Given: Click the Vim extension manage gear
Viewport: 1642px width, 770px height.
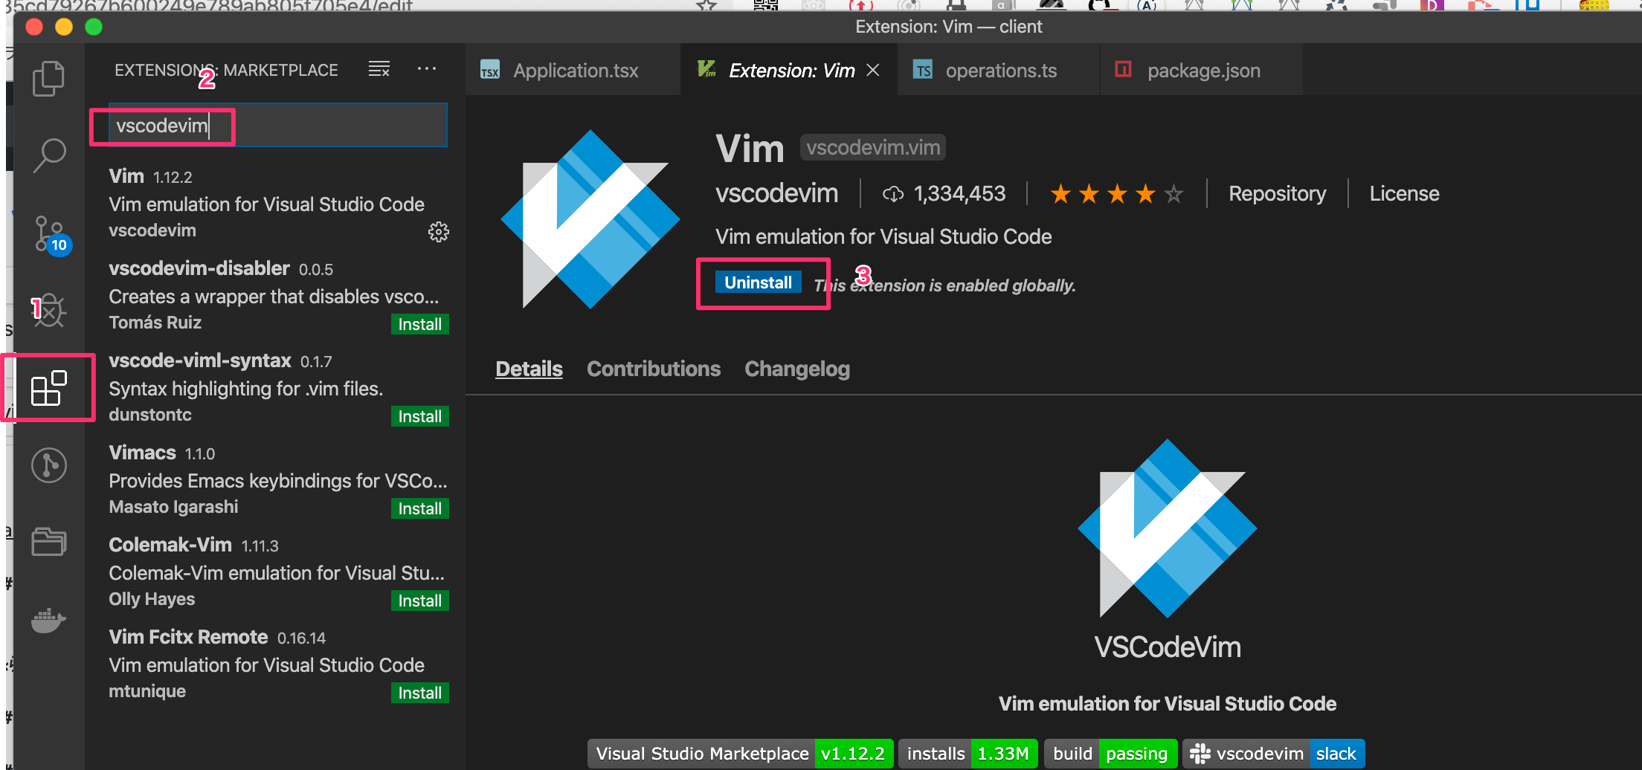Looking at the screenshot, I should click(x=438, y=232).
